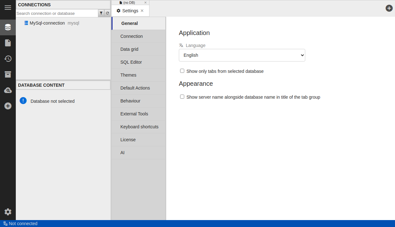Click the filter icon beside connection search
Viewport: 395px width, 227px height.
[101, 13]
